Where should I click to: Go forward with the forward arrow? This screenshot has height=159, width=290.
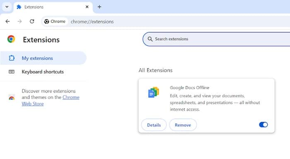(19, 21)
